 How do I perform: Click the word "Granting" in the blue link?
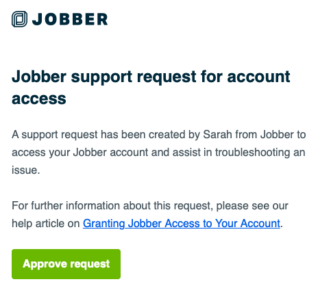click(x=103, y=224)
